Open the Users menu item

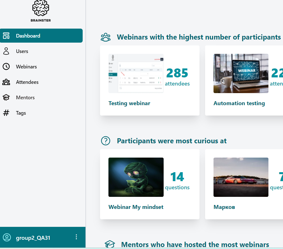pos(22,51)
